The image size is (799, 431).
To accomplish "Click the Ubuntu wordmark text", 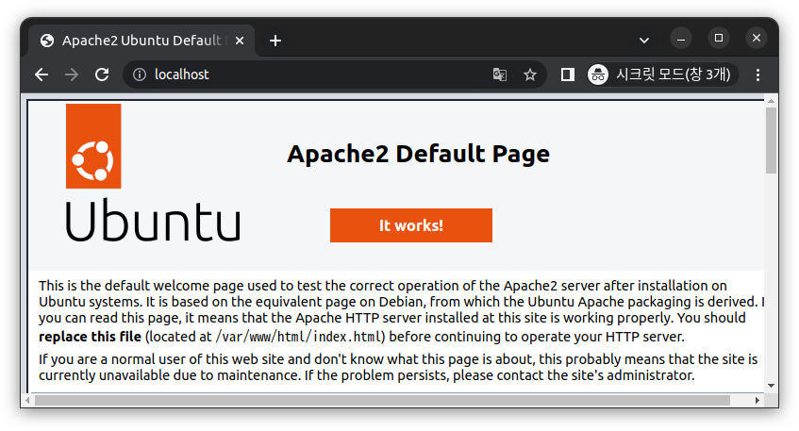I will 153,220.
